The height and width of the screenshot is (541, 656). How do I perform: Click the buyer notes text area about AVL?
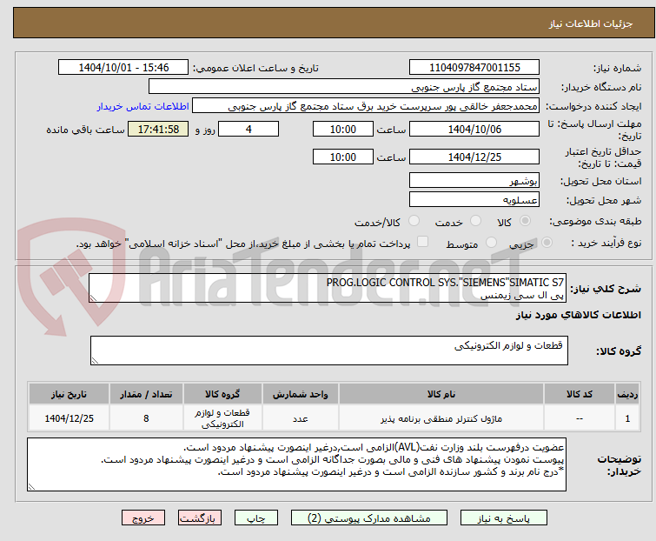click(296, 464)
